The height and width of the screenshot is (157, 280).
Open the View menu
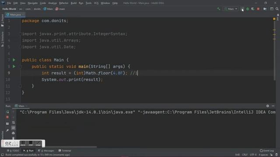pos(23,3)
